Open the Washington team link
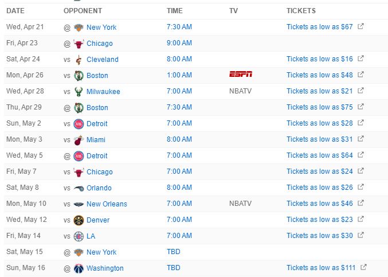 (x=105, y=268)
